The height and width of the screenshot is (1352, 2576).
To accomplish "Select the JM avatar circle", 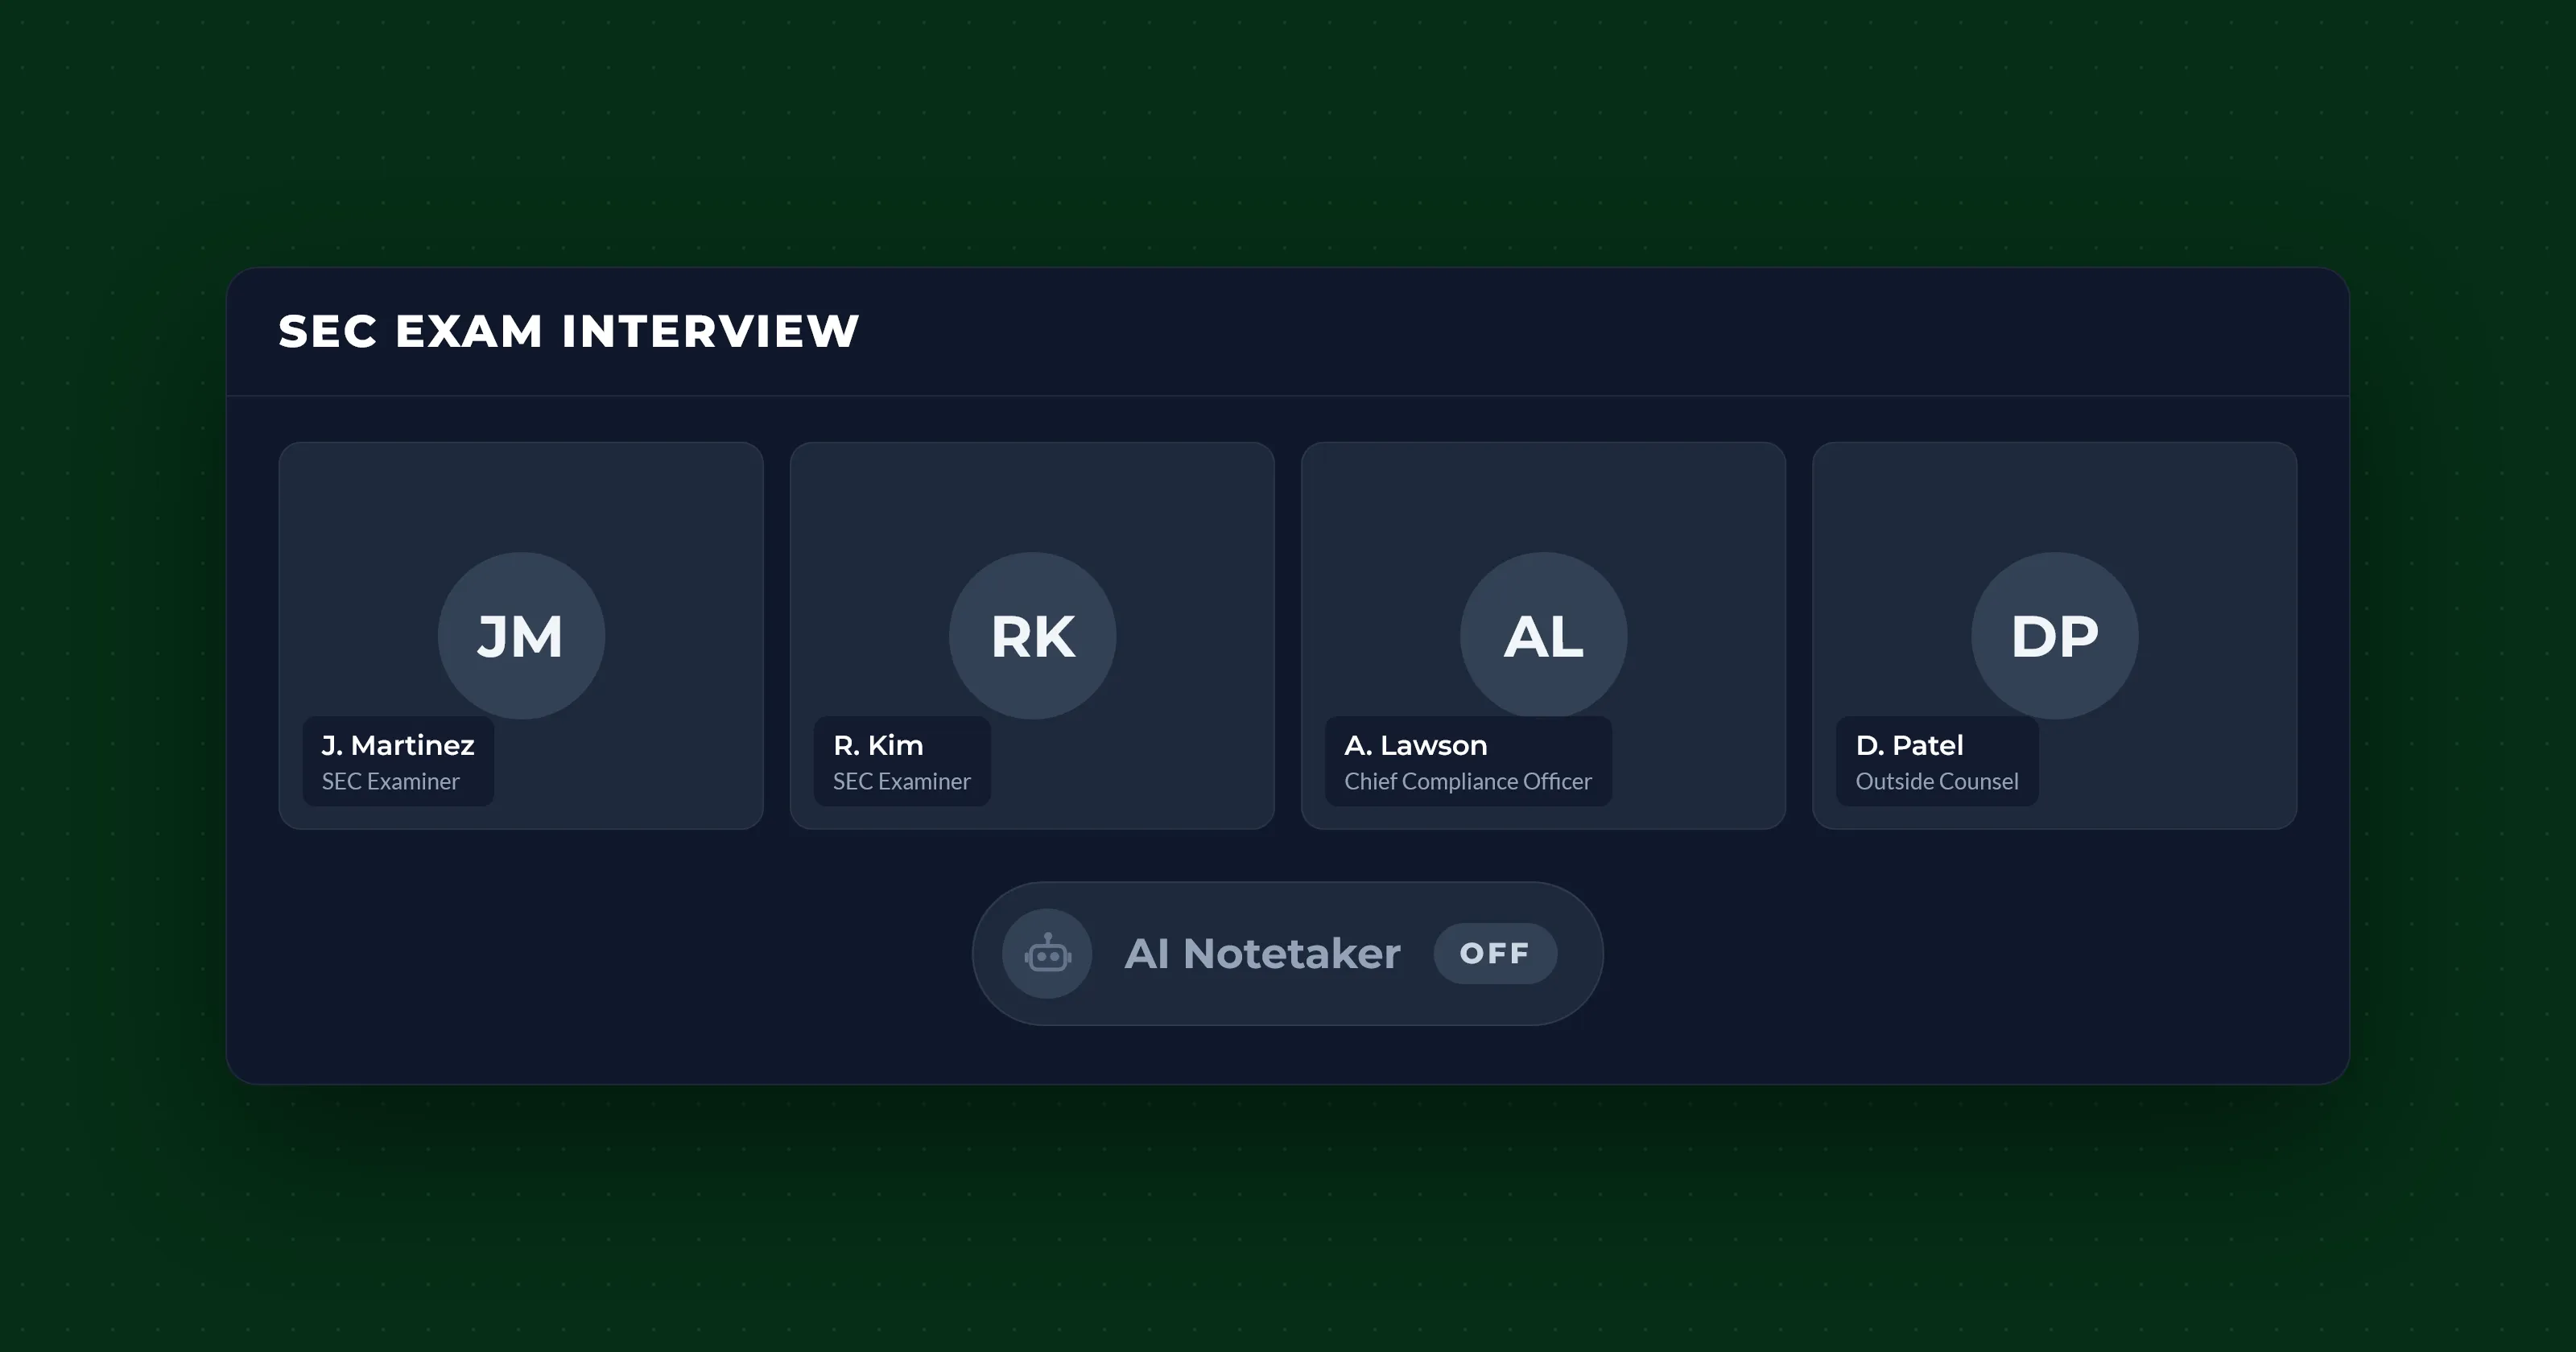I will click(521, 636).
